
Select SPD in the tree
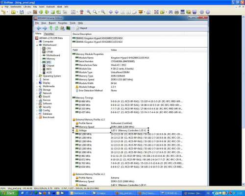click(x=49, y=62)
